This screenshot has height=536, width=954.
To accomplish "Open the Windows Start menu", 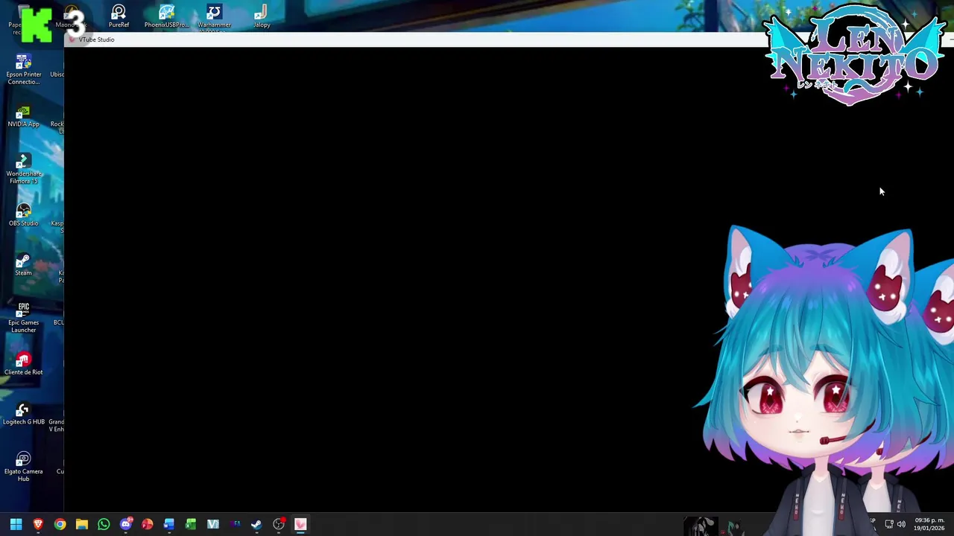I will pyautogui.click(x=16, y=524).
